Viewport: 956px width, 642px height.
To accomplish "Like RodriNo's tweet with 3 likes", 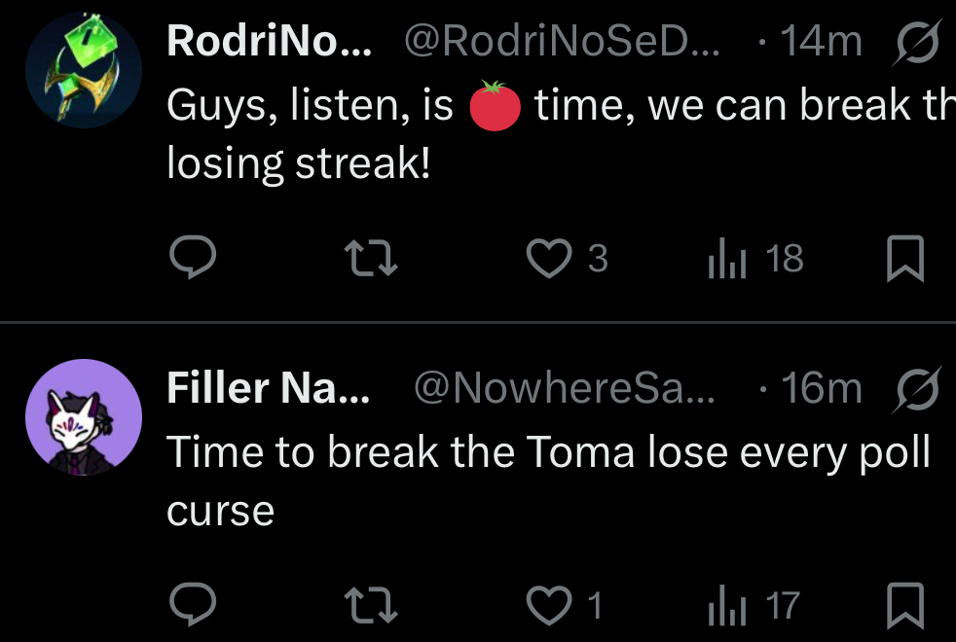I will [548, 259].
